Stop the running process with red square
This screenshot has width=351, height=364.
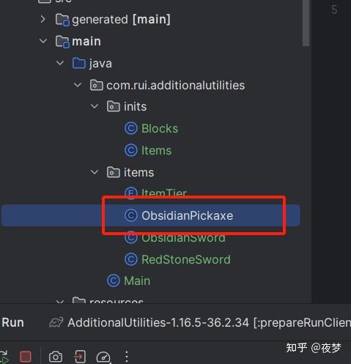26,357
